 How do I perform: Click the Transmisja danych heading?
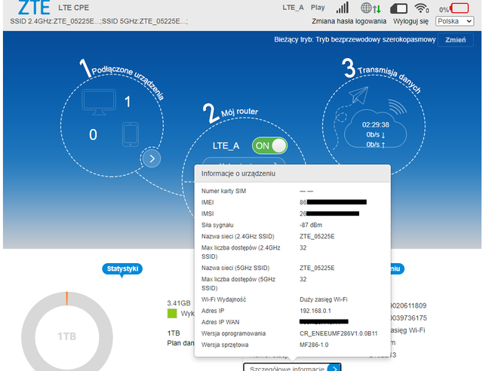(389, 78)
